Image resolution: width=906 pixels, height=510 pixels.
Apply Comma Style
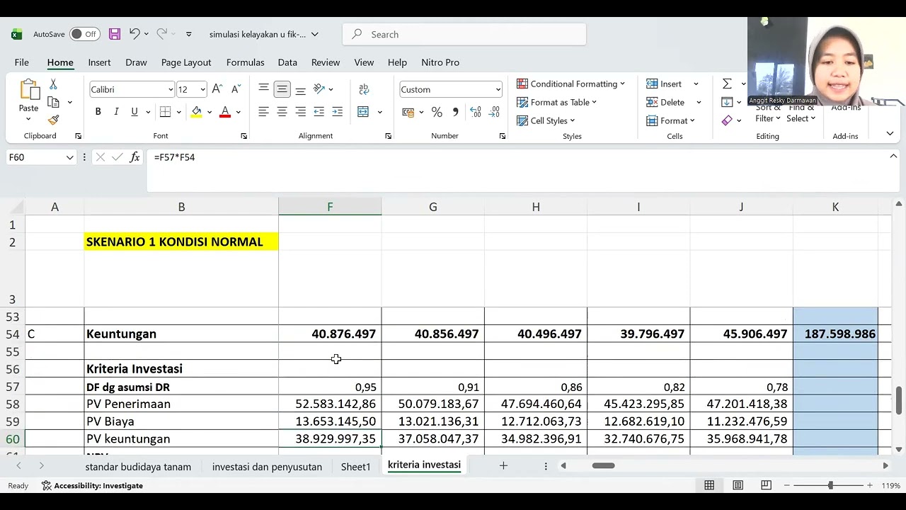455,112
